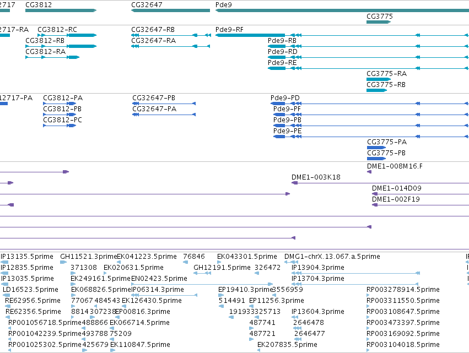Click protein label CG32647-PA
469x353 pixels.
[154, 109]
